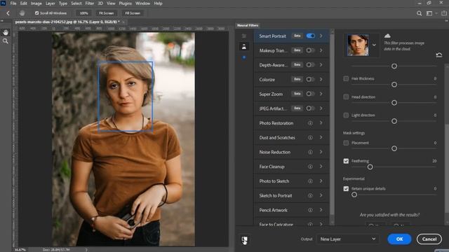Viewport: 449px width, 252px height.
Task: Uncheck Retain unique details checkbox
Action: click(346, 188)
